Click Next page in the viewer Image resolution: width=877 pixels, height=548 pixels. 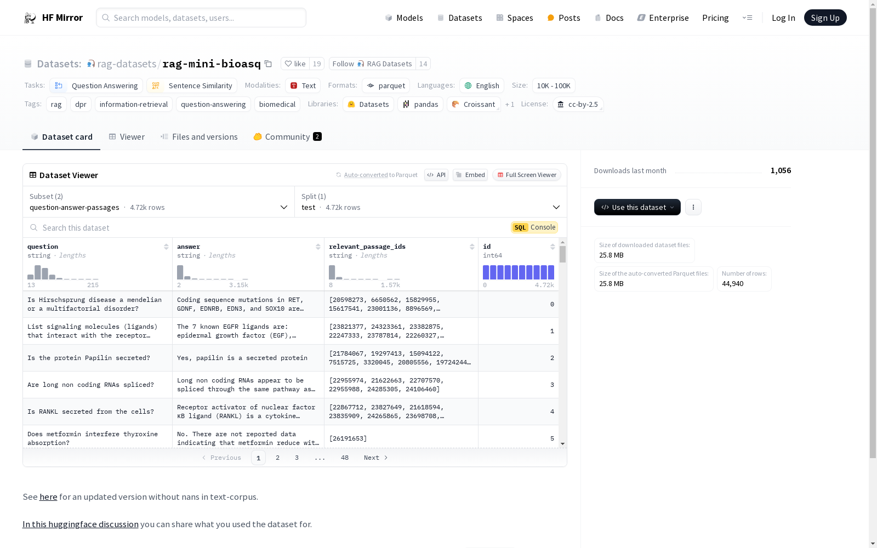click(x=376, y=458)
